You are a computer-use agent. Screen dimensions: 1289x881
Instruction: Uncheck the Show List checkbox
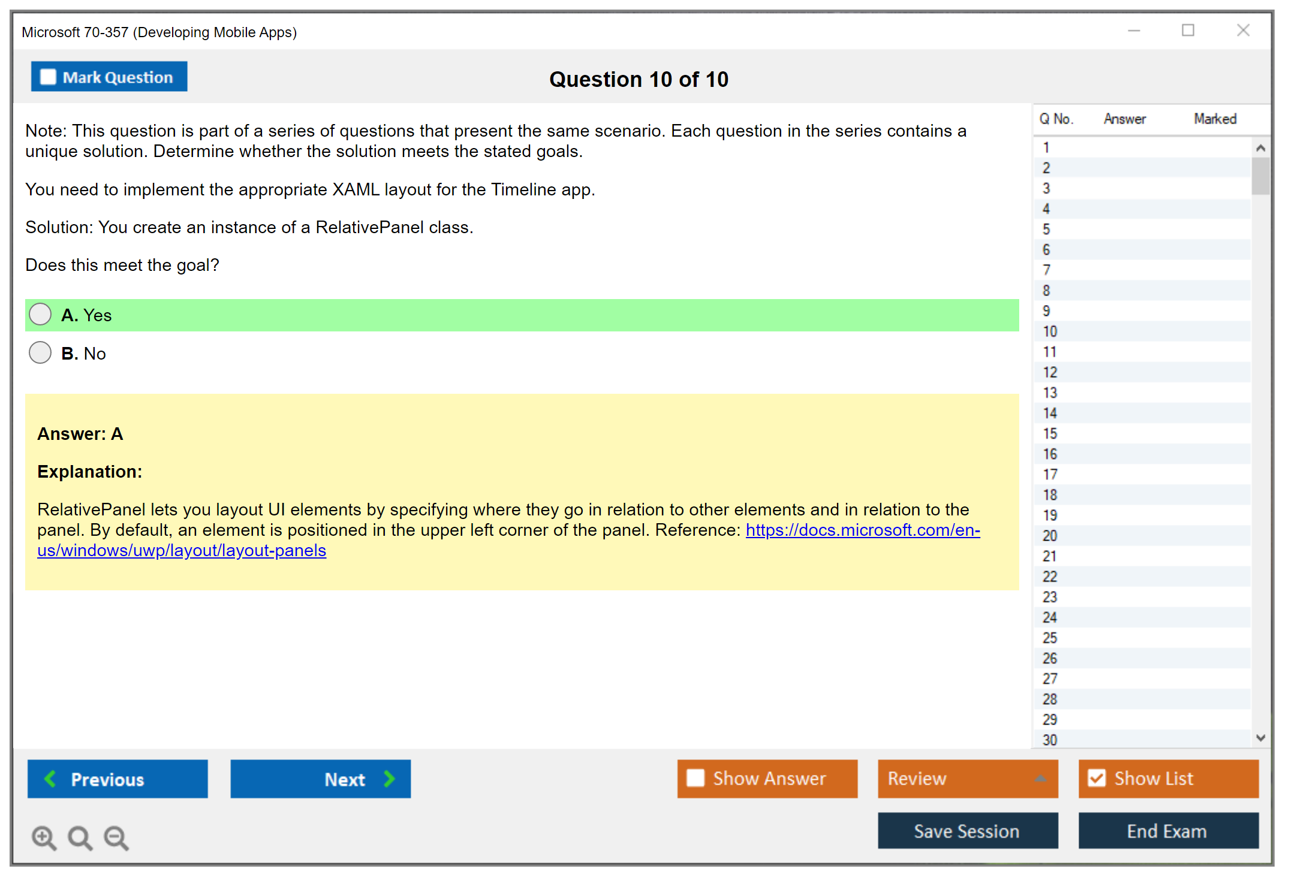pyautogui.click(x=1097, y=778)
